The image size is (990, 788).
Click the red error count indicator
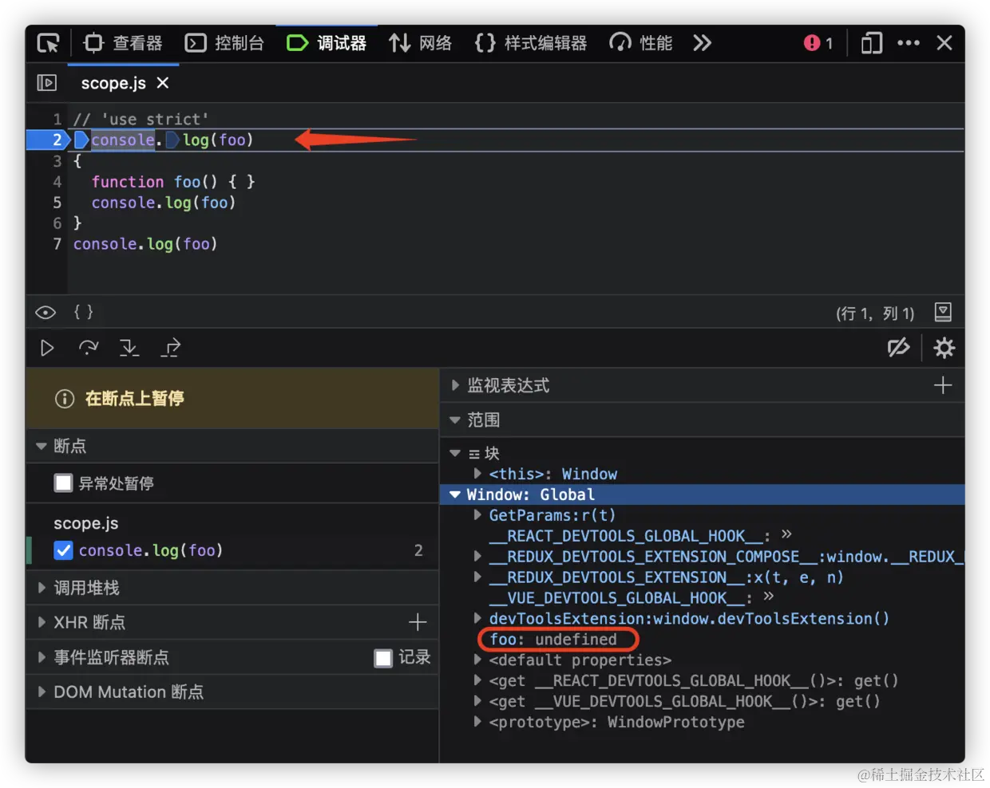point(818,43)
